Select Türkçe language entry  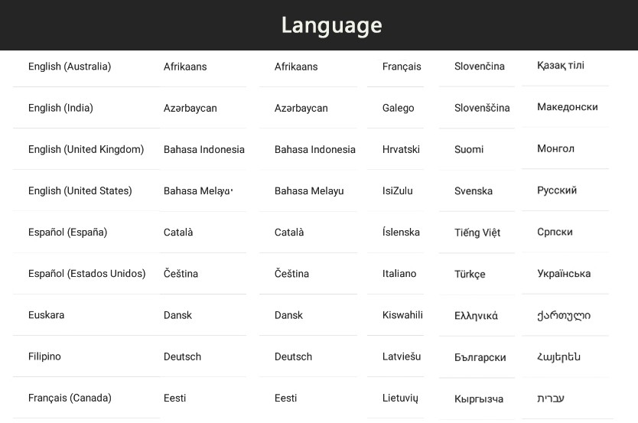pyautogui.click(x=477, y=274)
